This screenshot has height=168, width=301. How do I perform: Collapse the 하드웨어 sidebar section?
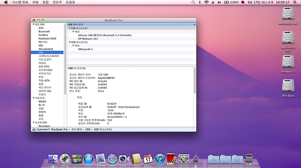pyautogui.click(x=33, y=25)
